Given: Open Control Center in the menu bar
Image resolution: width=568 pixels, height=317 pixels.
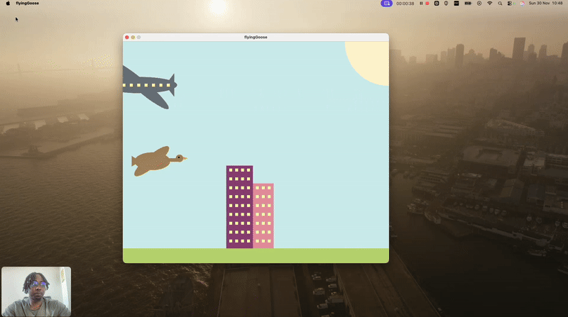Looking at the screenshot, I should pos(510,4).
